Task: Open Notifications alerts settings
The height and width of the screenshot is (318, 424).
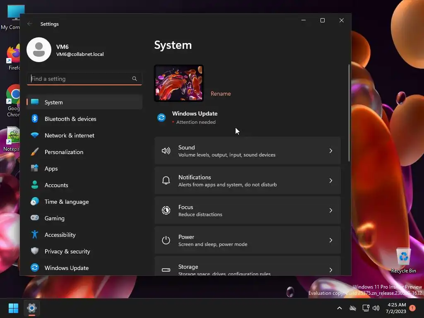Action: coord(248,181)
